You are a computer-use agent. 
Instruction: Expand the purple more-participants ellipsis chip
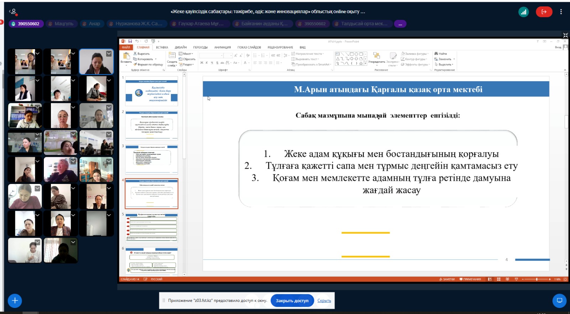pos(400,24)
